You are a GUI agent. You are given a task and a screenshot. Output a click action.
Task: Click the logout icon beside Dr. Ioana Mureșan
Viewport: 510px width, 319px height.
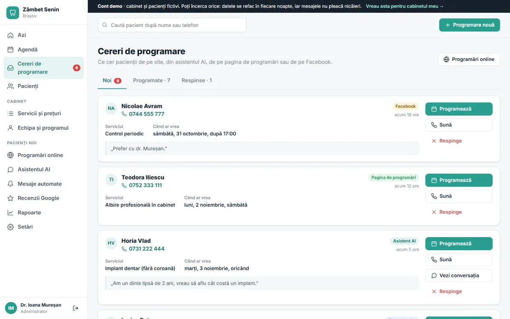coord(76,308)
